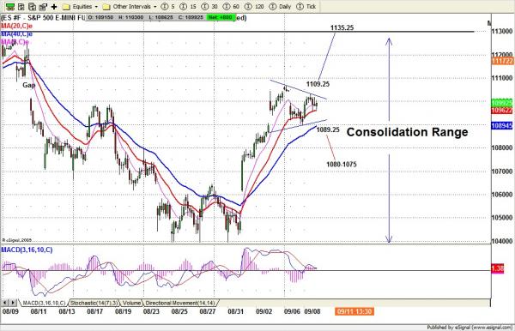The height and width of the screenshot is (331, 515).
Task: Click the MACD(3,16,10,C) pane title
Action: (x=27, y=250)
